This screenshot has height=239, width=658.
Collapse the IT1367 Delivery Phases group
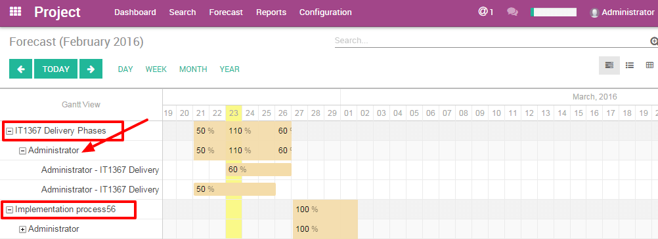tap(10, 131)
